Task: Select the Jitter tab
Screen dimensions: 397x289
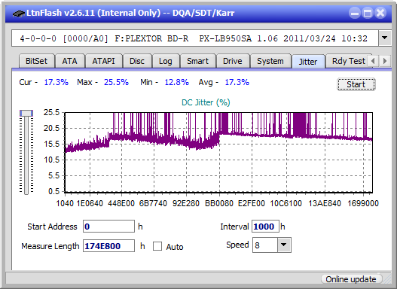Action: point(308,62)
